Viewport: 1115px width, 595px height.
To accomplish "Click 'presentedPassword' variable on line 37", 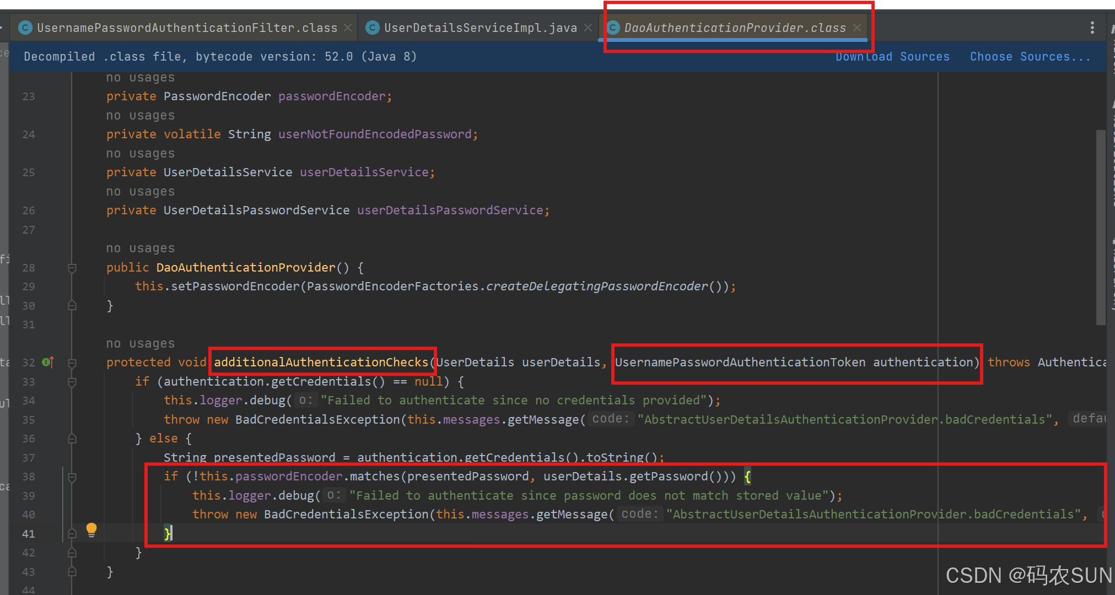I will (274, 457).
